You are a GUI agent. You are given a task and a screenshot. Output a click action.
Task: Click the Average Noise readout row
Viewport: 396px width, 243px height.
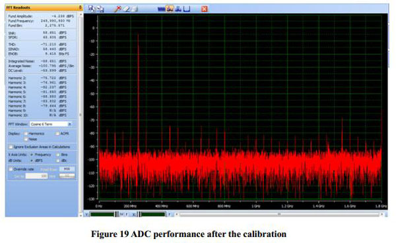41,66
